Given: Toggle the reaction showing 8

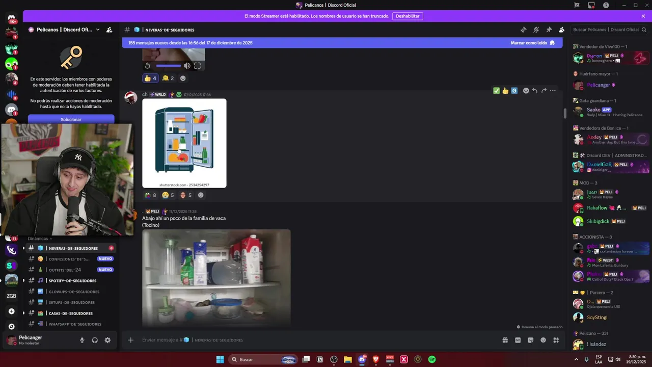Looking at the screenshot, I should click(x=150, y=195).
